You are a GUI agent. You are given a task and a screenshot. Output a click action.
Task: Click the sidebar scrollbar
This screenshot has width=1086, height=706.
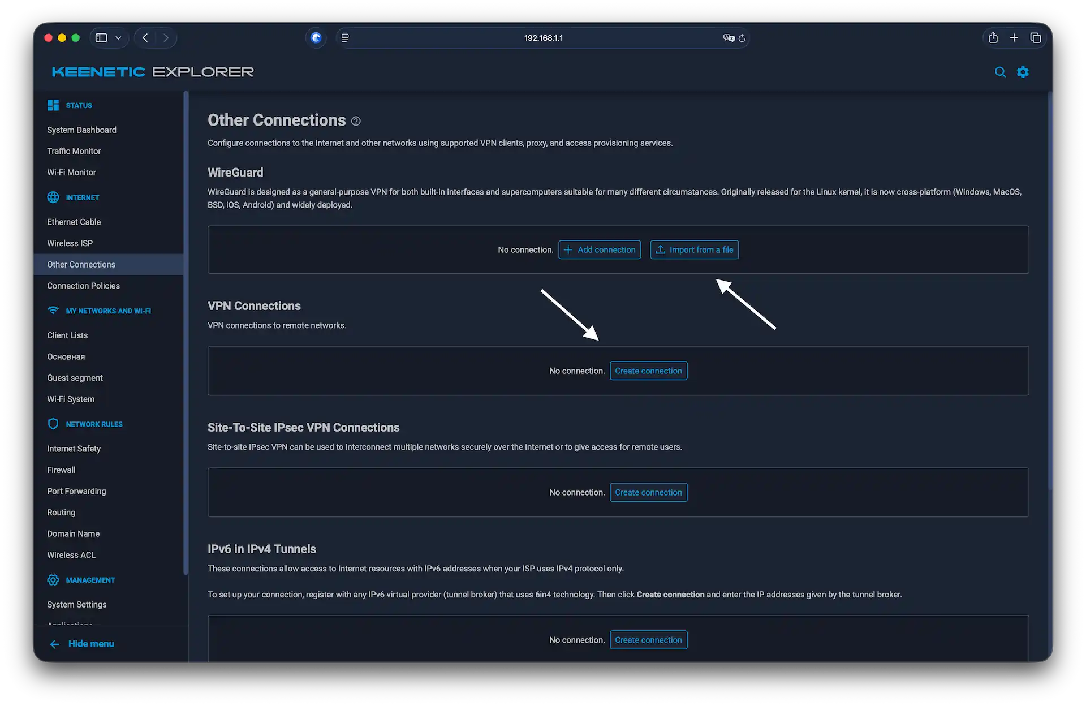click(186, 334)
